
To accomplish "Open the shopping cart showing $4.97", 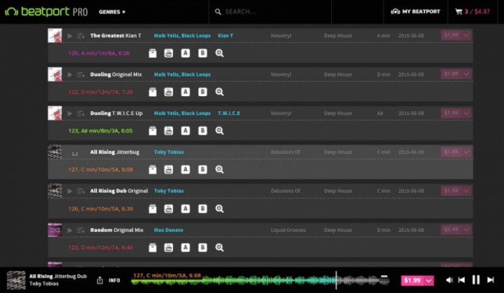I will pos(472,12).
